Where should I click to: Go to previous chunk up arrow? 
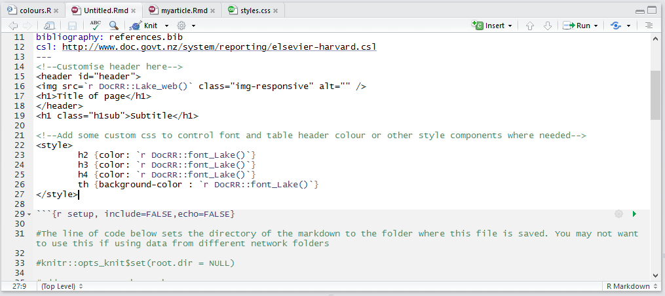tap(530, 26)
